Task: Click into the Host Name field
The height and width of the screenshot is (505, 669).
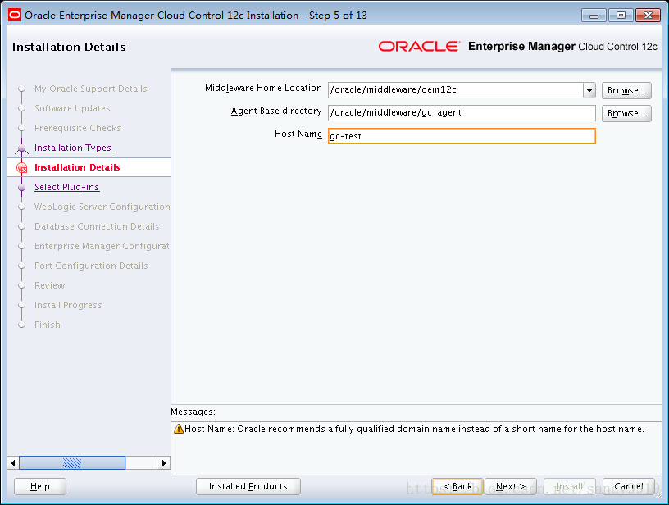Action: [462, 136]
